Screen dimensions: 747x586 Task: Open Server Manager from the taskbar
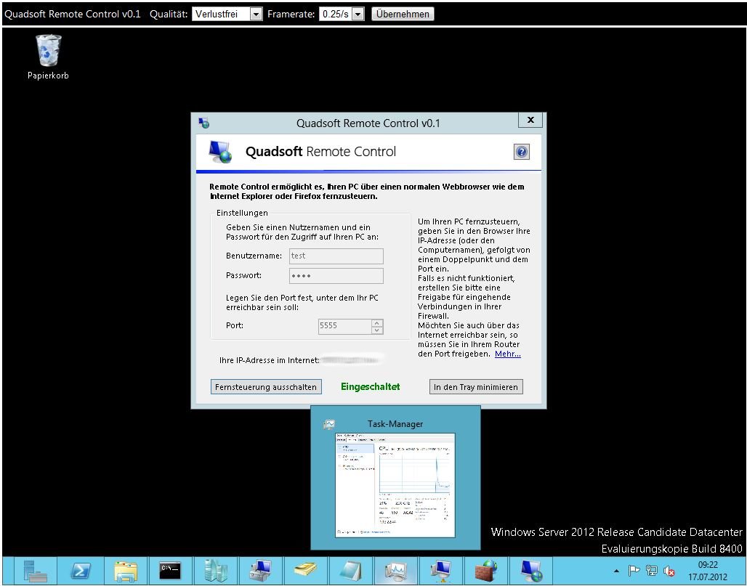[35, 571]
